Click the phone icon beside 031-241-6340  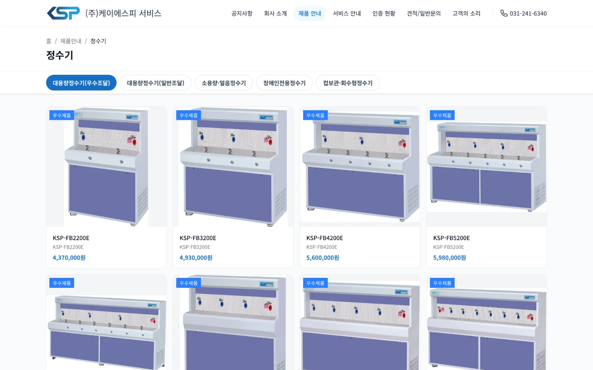pos(504,13)
